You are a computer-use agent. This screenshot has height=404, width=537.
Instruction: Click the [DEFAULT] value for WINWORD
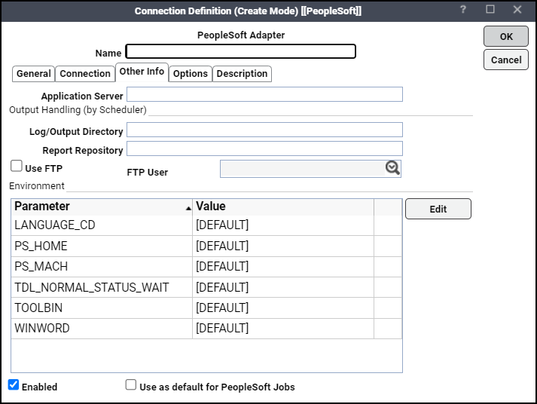pos(222,329)
